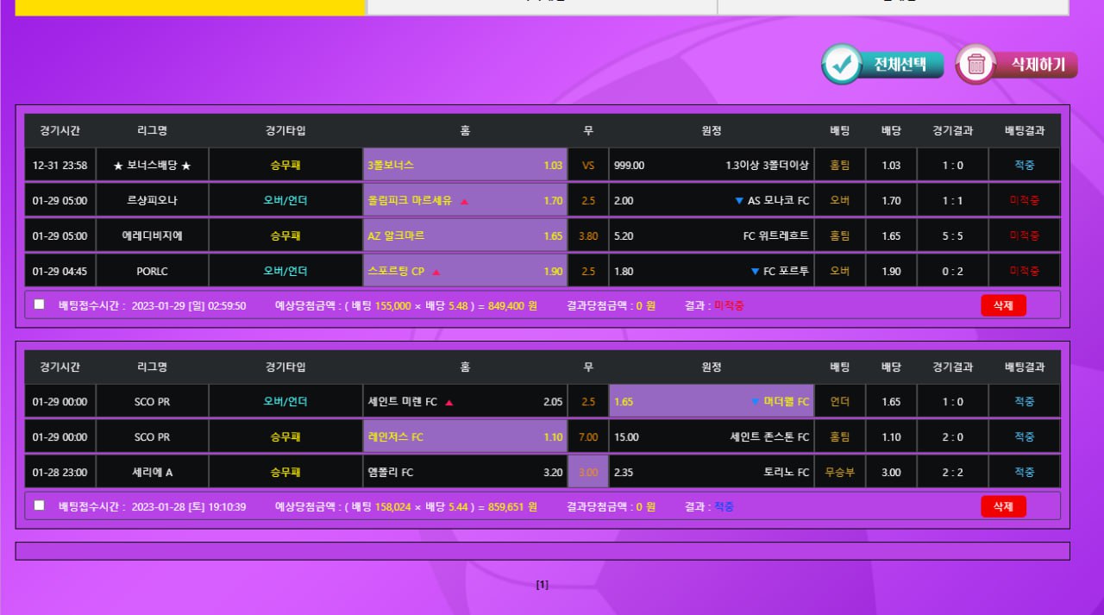Click the checkmark icon on 전체선택

(842, 65)
